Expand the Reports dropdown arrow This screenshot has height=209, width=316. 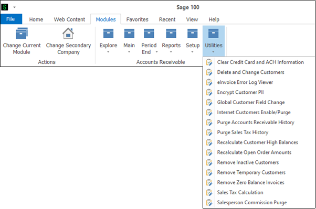171,52
